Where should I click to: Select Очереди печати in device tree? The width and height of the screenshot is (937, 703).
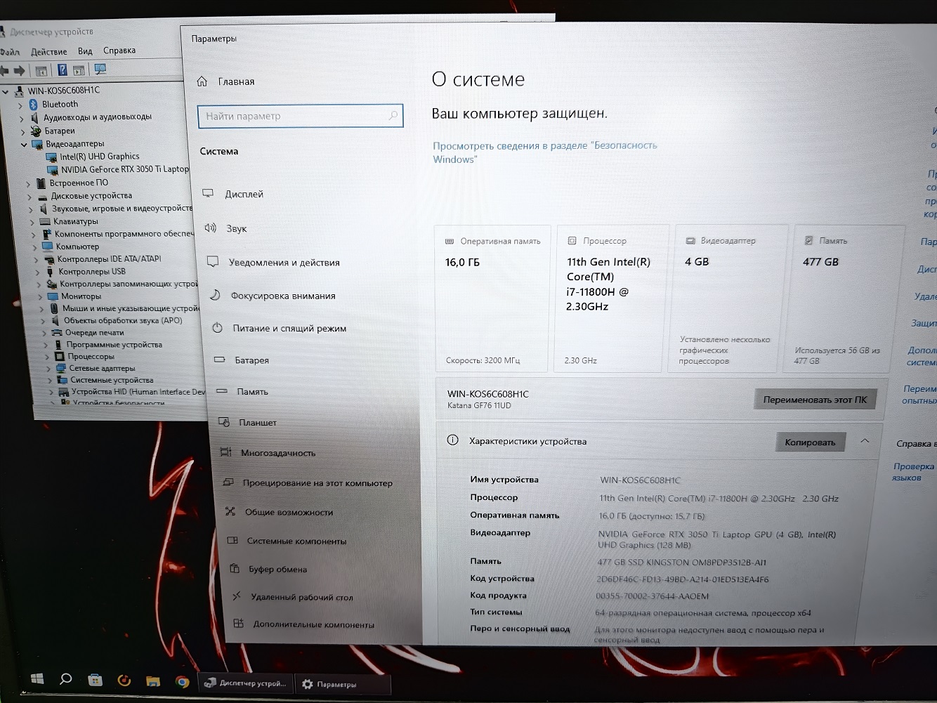point(94,333)
